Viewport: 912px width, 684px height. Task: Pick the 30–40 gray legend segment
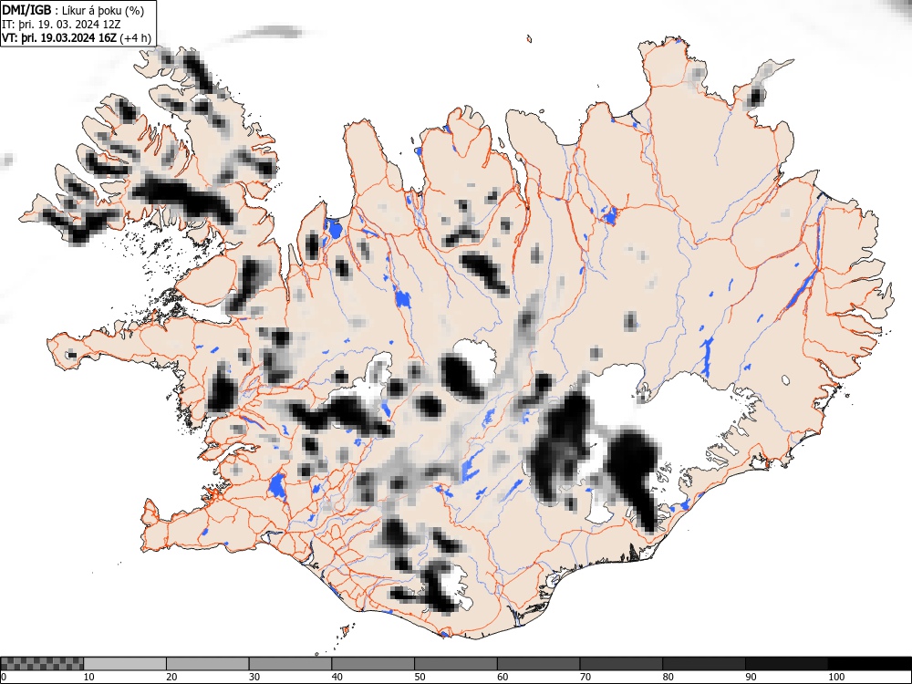point(290,664)
